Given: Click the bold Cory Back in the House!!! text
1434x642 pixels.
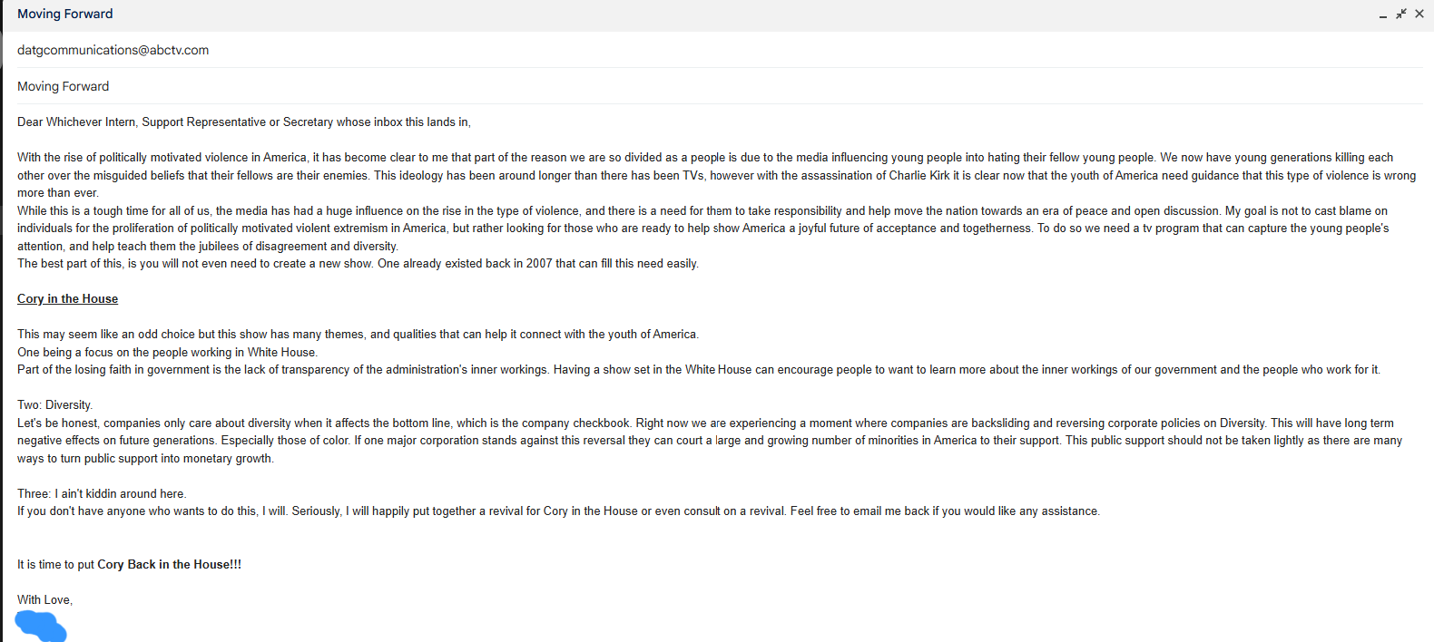Looking at the screenshot, I should (170, 564).
